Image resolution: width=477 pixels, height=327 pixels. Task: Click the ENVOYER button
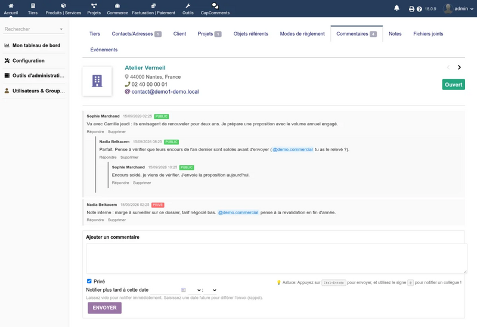click(x=105, y=308)
